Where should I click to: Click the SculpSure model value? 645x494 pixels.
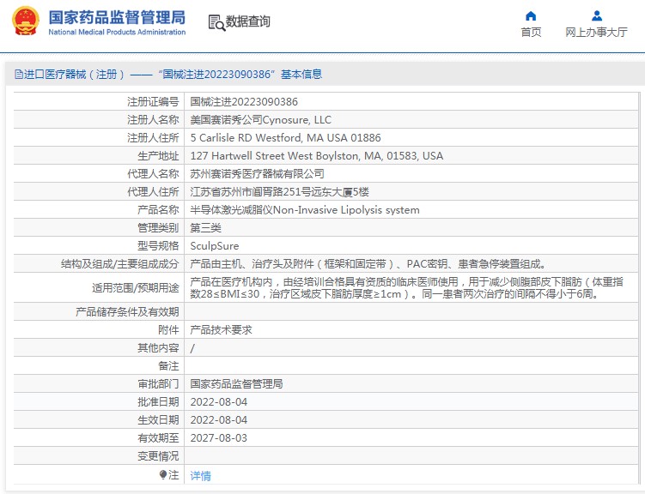pos(214,246)
